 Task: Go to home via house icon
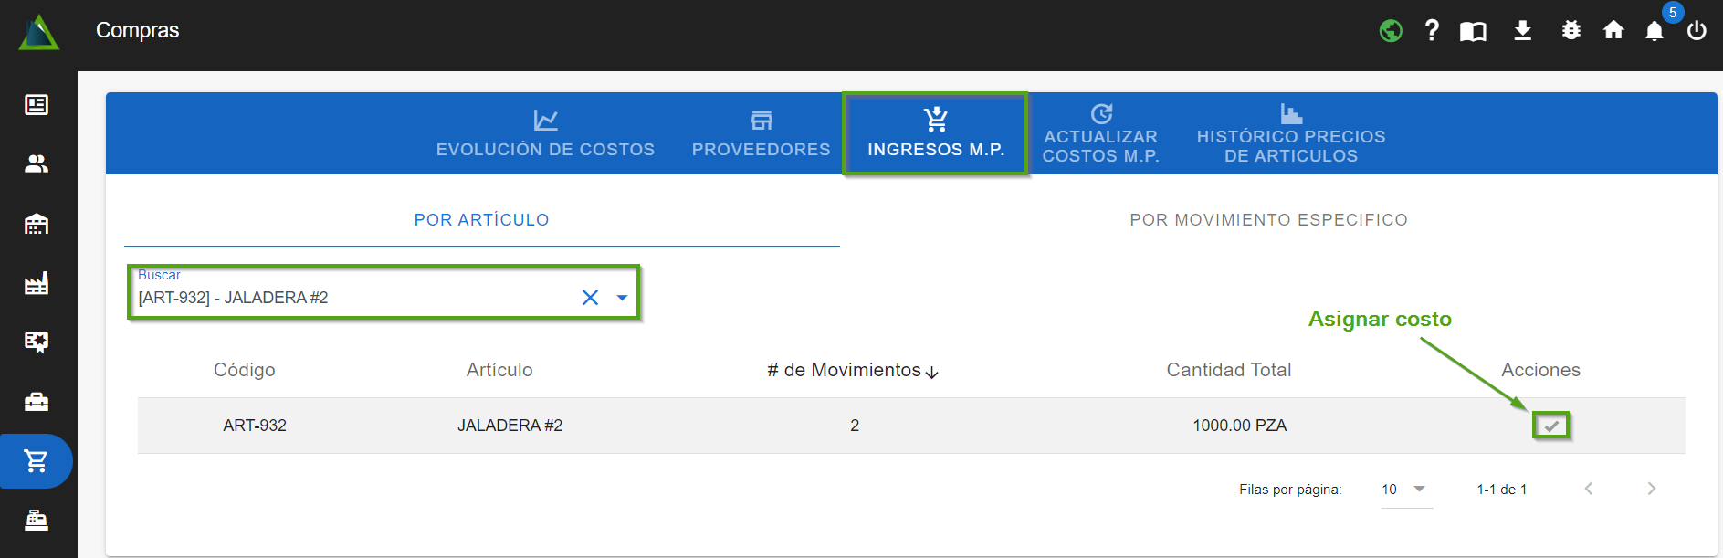(1613, 31)
